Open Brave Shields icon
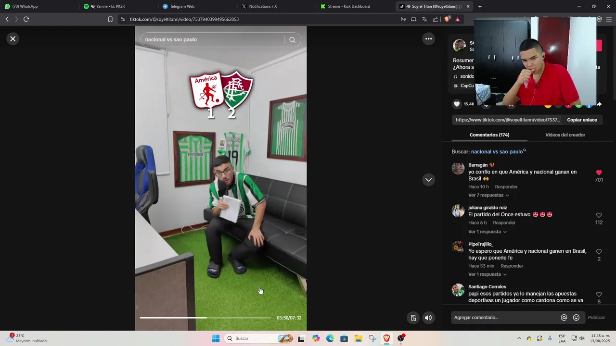 click(448, 19)
